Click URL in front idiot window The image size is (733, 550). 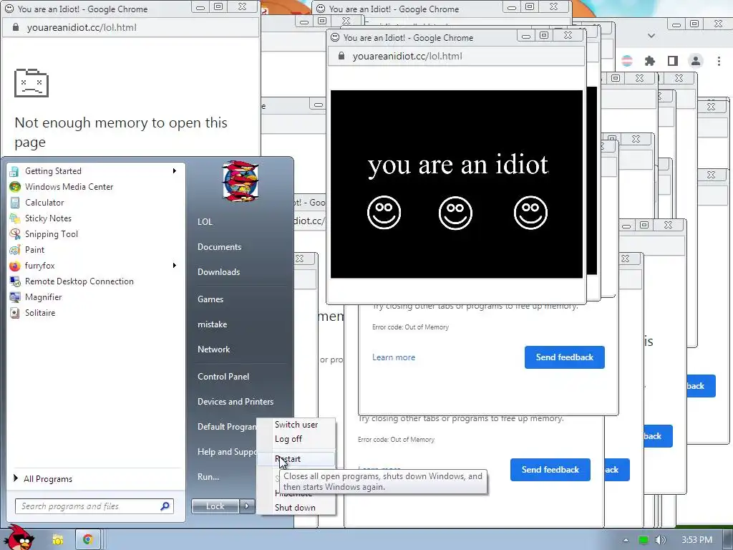[407, 56]
